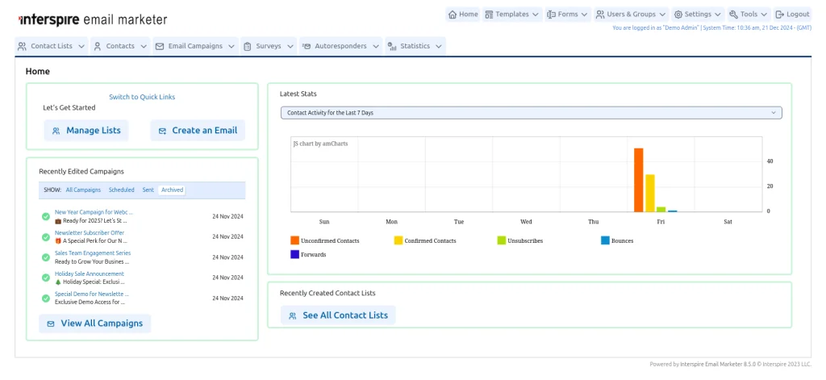Viewport: 826px width, 380px height.
Task: Click green check beside Holiday Sale Announcement
Action: 46,278
